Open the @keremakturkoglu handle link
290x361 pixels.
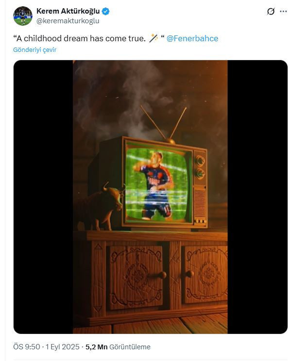(68, 21)
